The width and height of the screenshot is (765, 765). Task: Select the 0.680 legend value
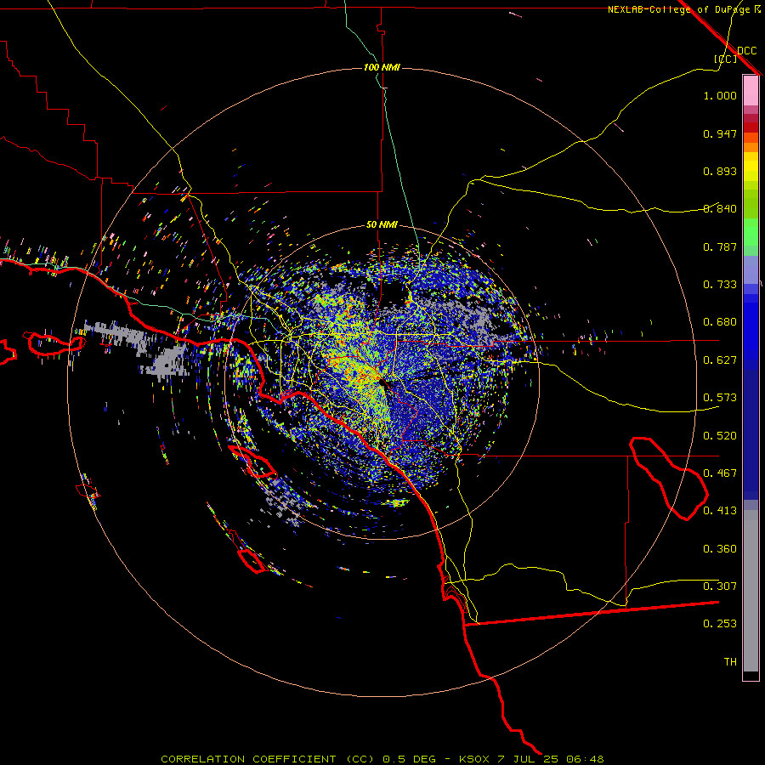pos(720,322)
